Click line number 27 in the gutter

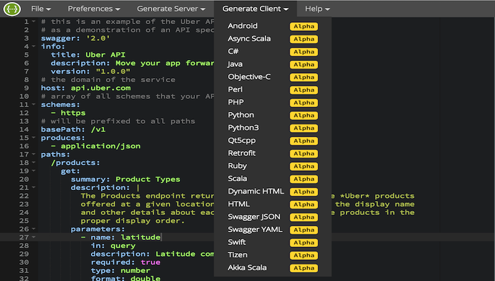(24, 237)
